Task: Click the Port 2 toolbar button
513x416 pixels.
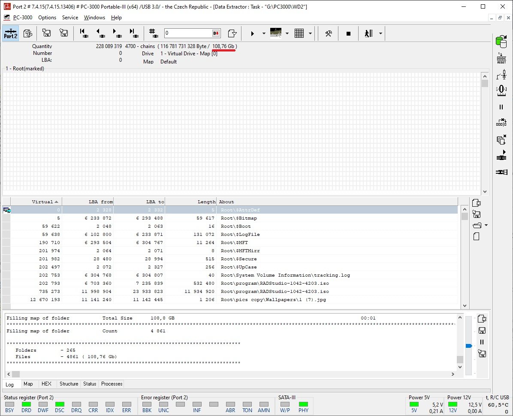Action: pyautogui.click(x=11, y=33)
